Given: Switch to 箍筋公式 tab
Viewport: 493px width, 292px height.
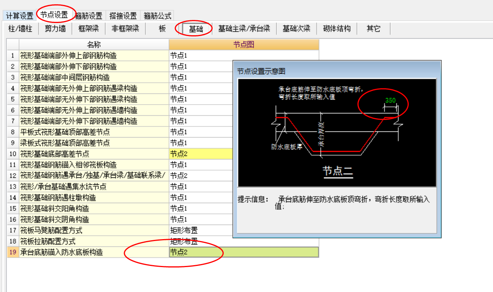Looking at the screenshot, I should (157, 16).
